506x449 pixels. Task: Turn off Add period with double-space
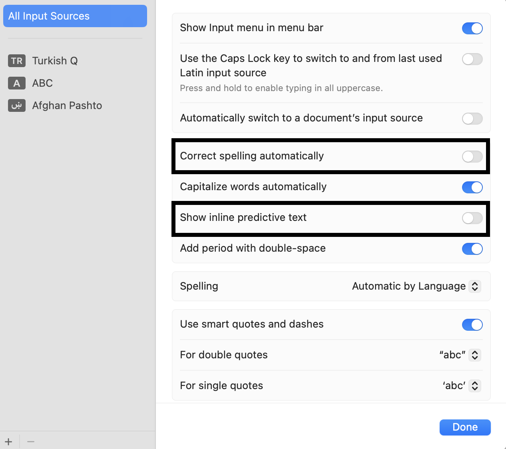(x=472, y=249)
